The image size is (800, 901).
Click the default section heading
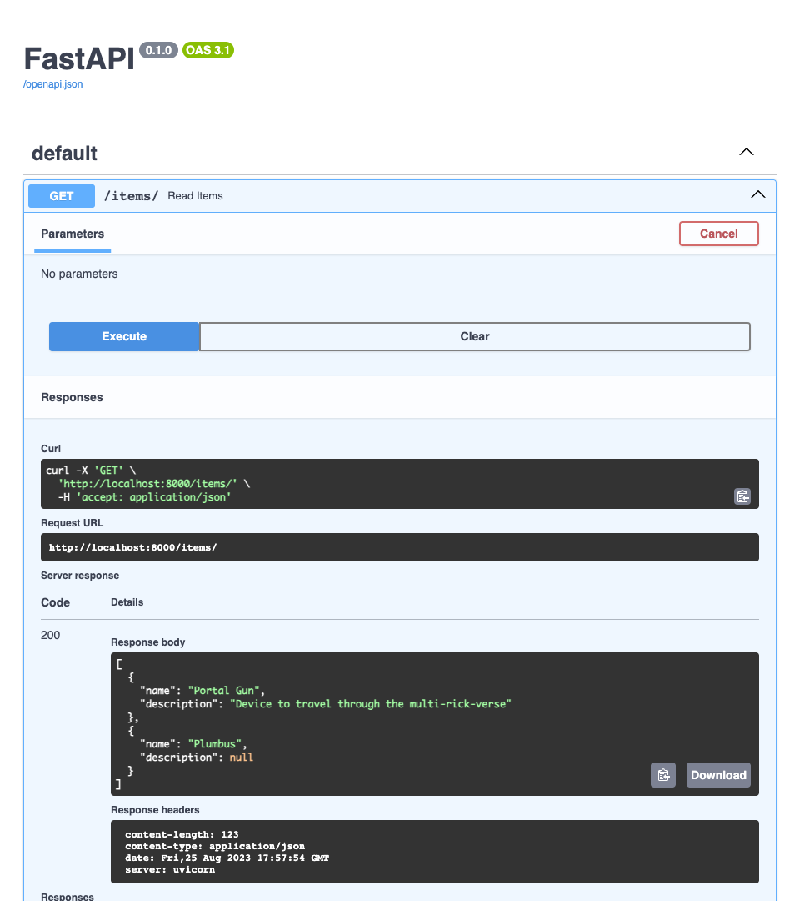64,154
